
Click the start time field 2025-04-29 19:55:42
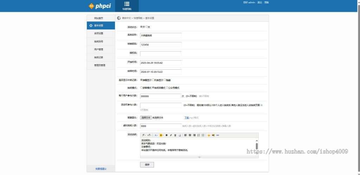[161, 63]
